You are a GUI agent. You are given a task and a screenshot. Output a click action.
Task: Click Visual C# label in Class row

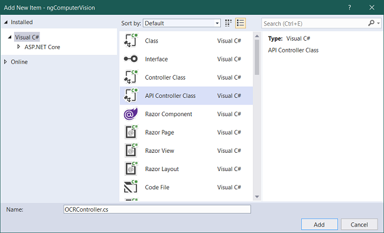tap(229, 41)
